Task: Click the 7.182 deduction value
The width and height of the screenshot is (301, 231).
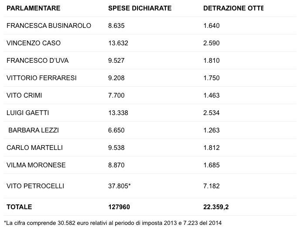Action: point(211,186)
